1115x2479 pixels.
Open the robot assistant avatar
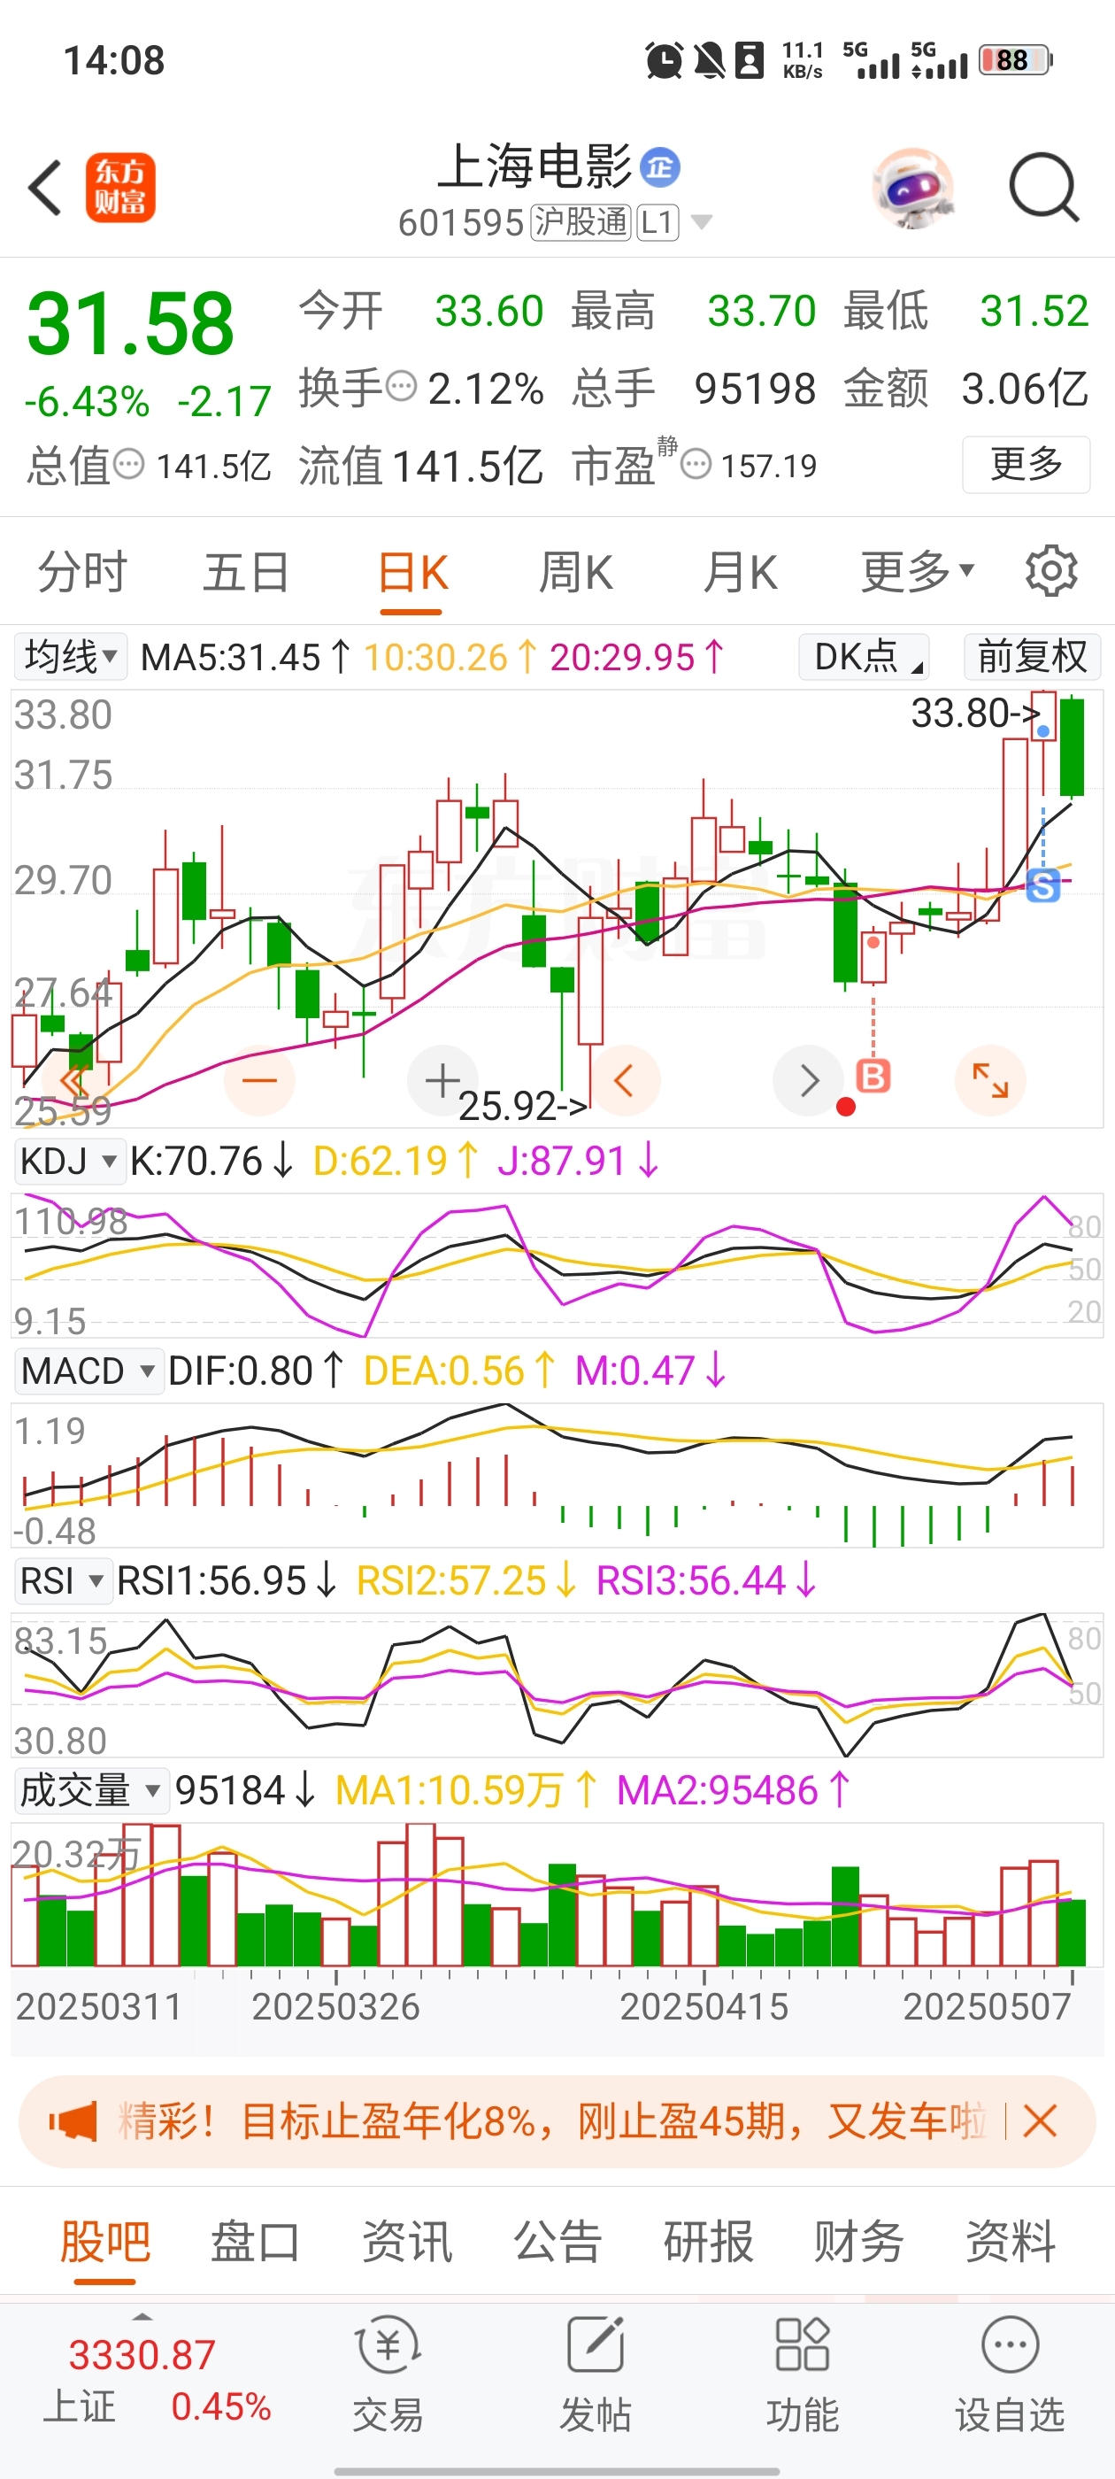(913, 188)
